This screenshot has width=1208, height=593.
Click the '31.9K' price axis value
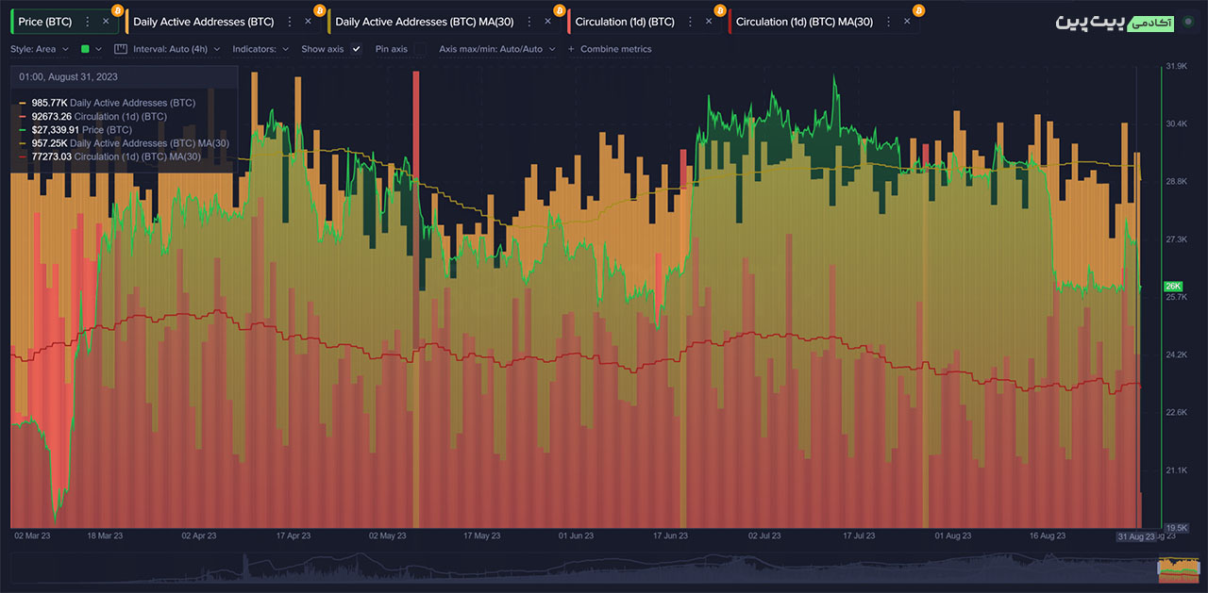pos(1176,66)
